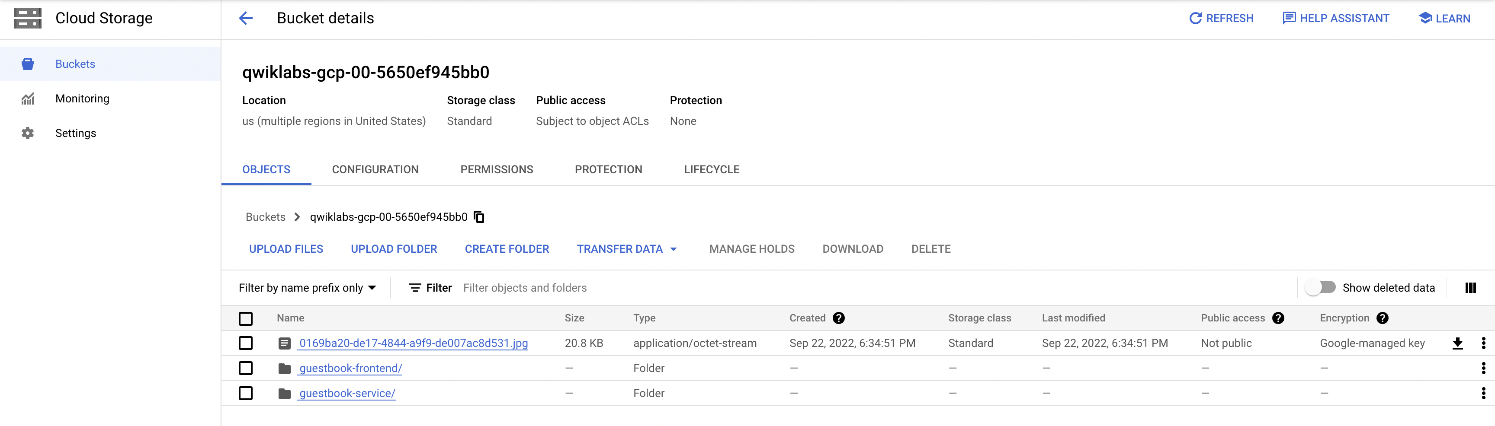
Task: Click the 'Not public' access value
Action: pos(1226,343)
